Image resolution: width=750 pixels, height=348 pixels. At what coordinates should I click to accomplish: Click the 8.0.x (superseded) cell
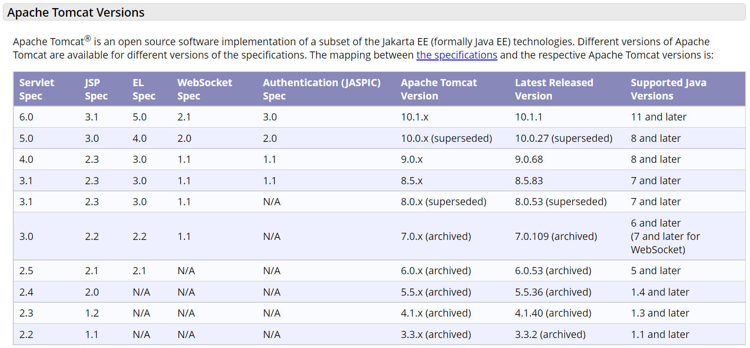pyautogui.click(x=443, y=202)
